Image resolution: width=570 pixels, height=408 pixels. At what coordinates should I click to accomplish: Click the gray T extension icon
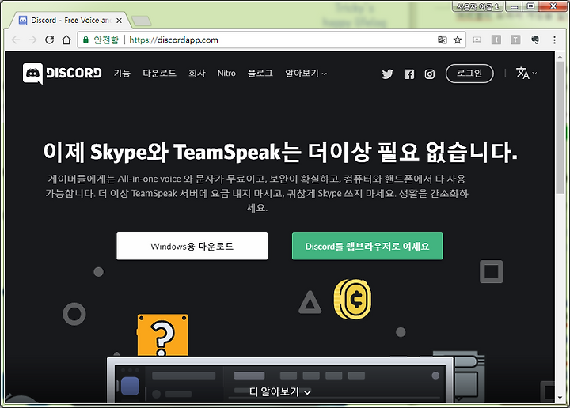[515, 40]
